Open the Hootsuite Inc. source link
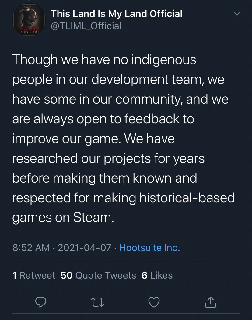Viewport: 252px width, 320px height. pos(149,248)
